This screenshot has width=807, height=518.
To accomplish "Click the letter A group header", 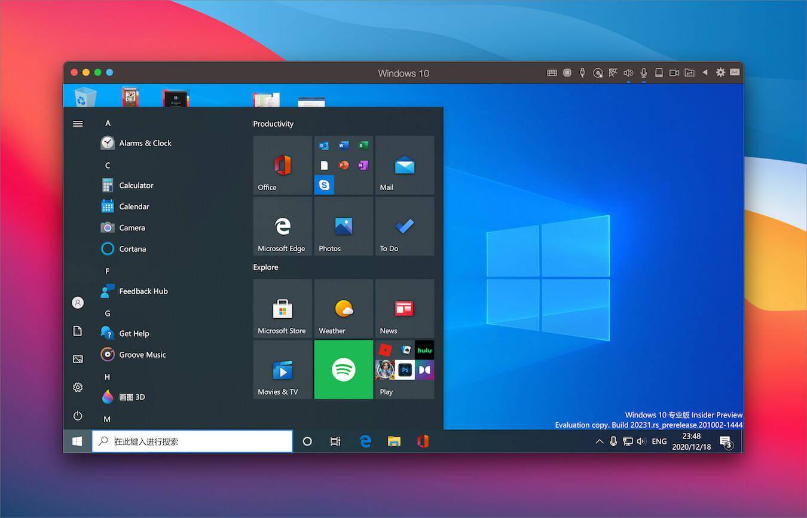I will coord(108,123).
